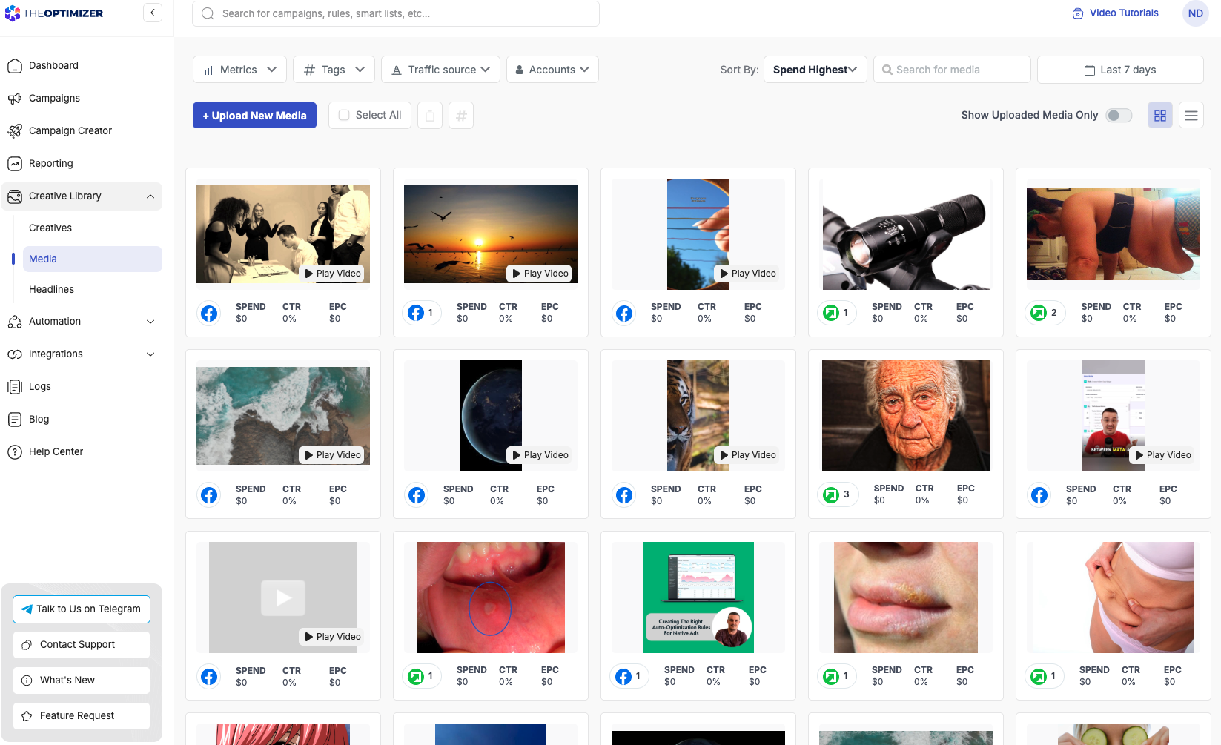Open the flashlight image thumbnail
The image size is (1221, 745).
[906, 234]
